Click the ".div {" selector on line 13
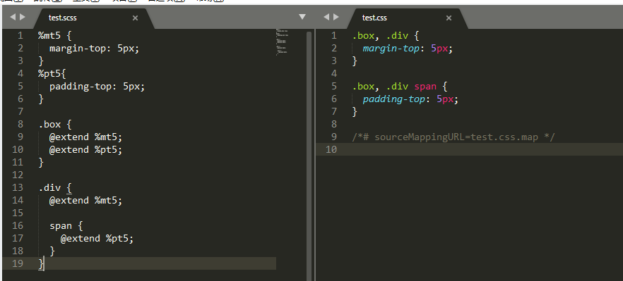Viewport: 623px width, 281px height. [x=55, y=188]
